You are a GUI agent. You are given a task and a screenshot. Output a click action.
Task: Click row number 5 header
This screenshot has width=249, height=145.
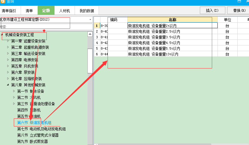pyautogui.click(x=97, y=48)
